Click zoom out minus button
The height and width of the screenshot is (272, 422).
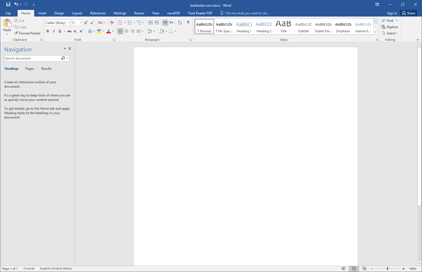point(372,269)
